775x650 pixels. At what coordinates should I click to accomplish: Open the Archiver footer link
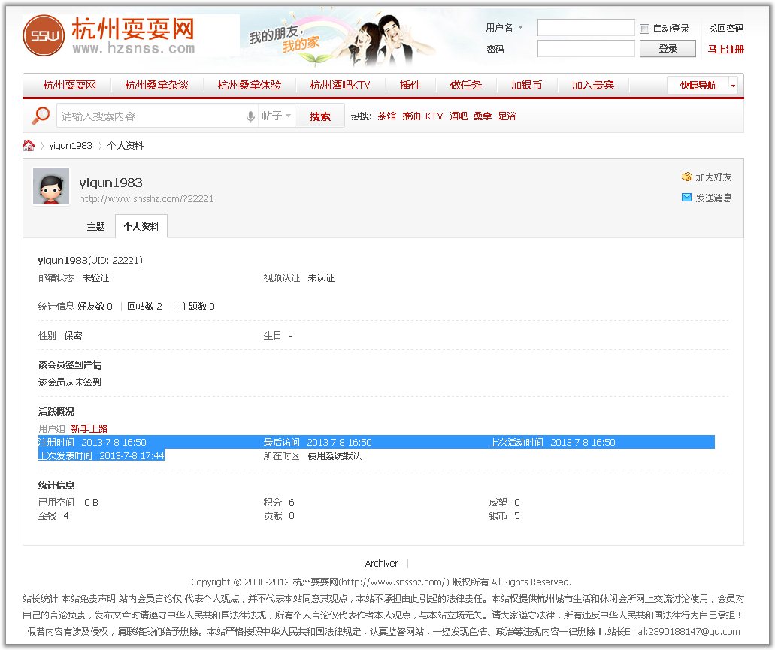381,563
